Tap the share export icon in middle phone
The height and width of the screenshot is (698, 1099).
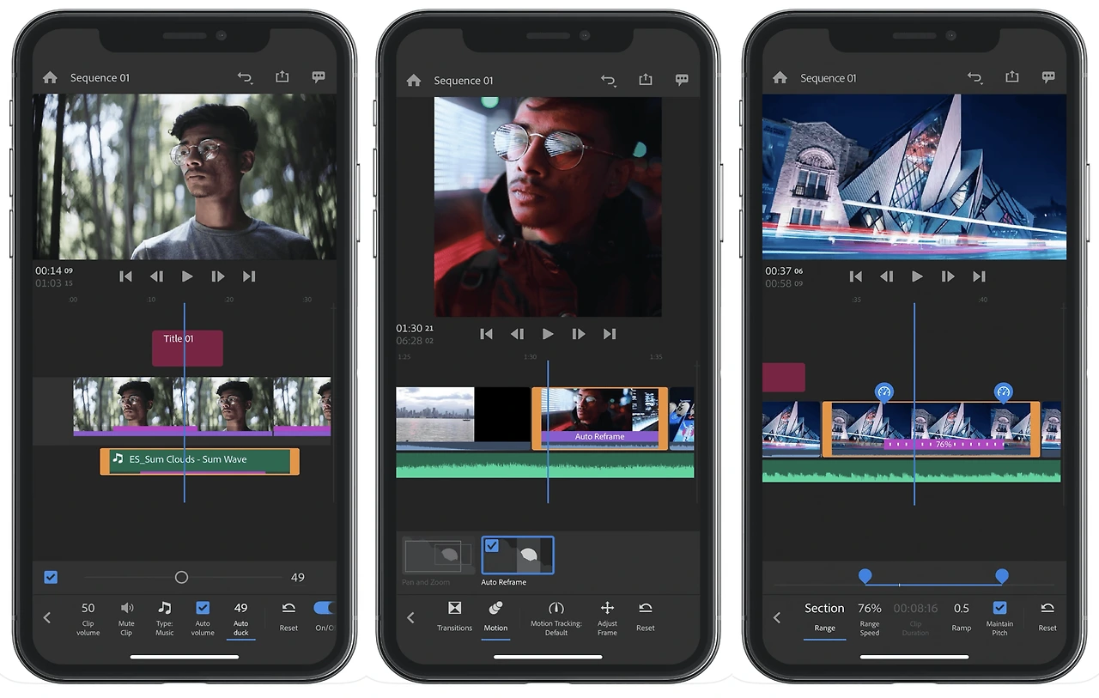pos(646,79)
